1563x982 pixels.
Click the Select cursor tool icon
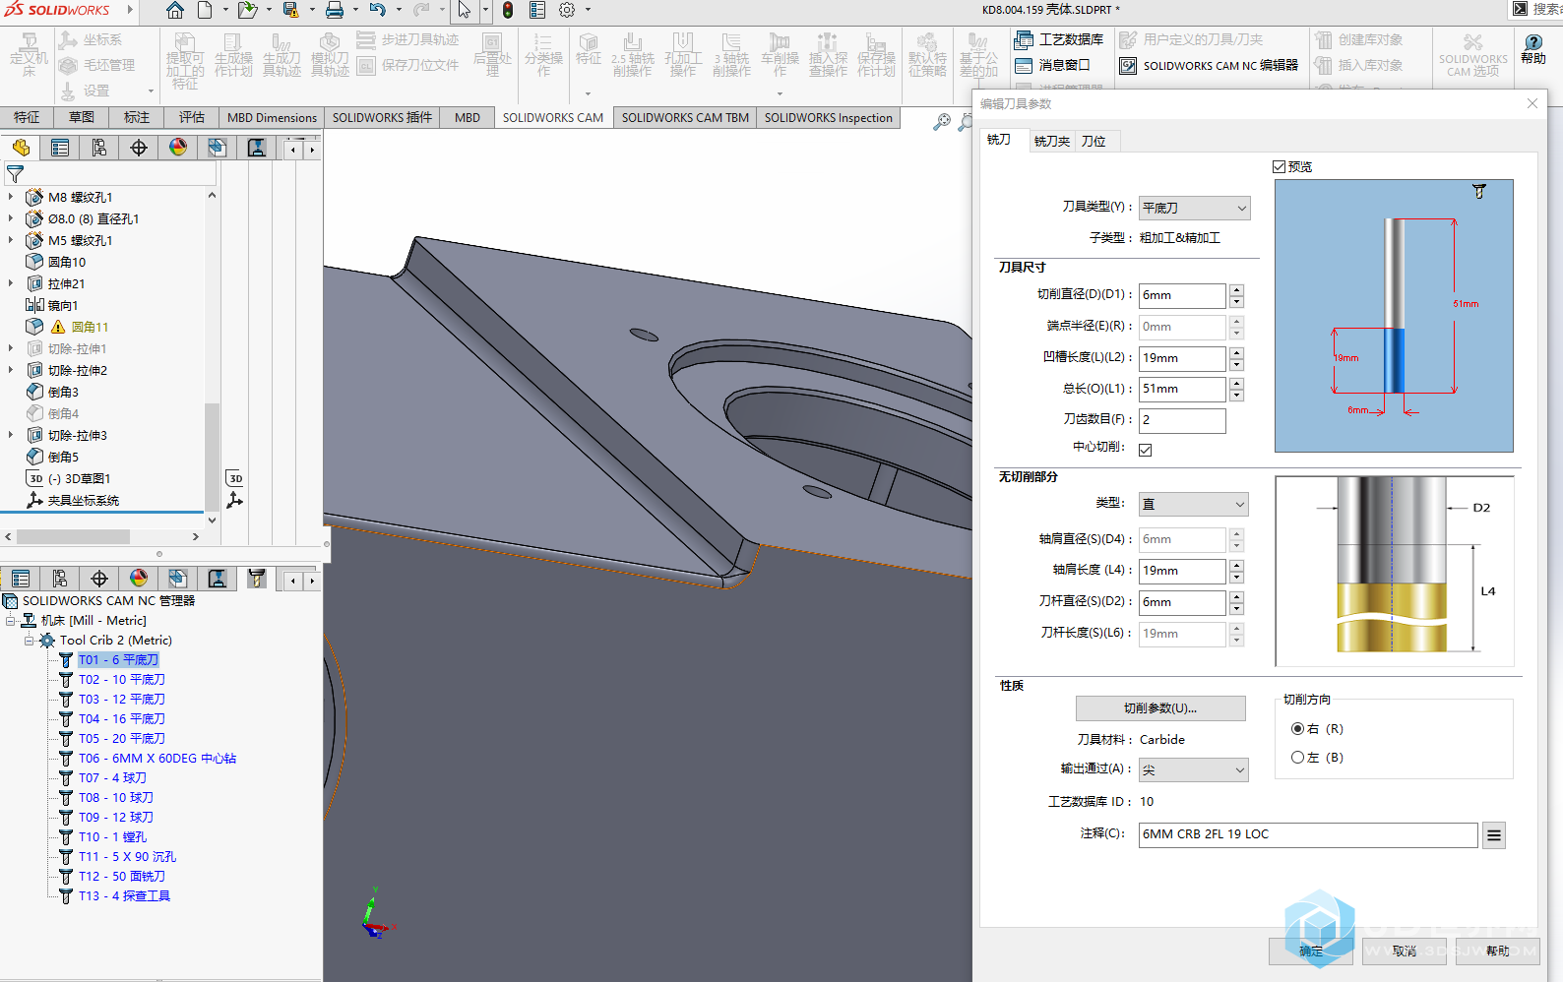click(465, 11)
